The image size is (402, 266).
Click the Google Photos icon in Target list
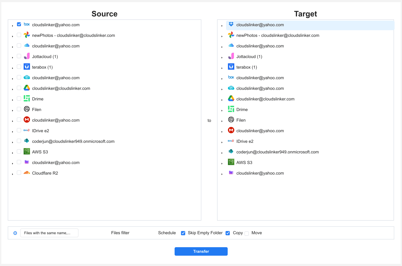pyautogui.click(x=231, y=35)
